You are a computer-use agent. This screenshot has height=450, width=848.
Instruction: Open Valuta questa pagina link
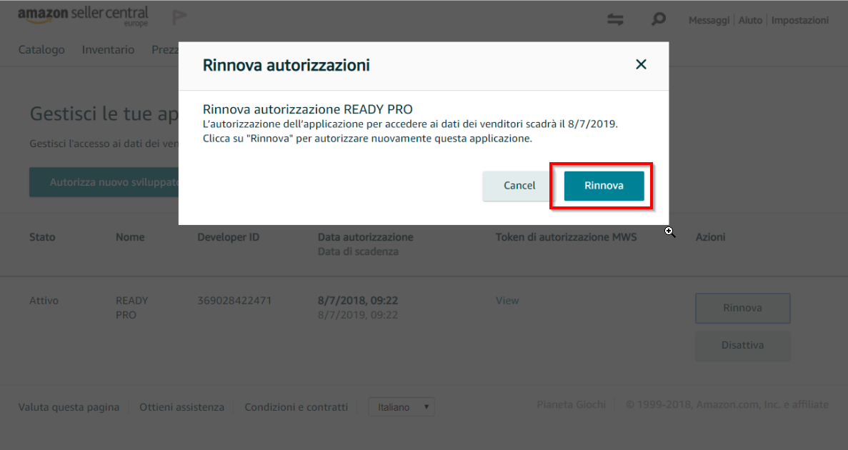pyautogui.click(x=69, y=407)
